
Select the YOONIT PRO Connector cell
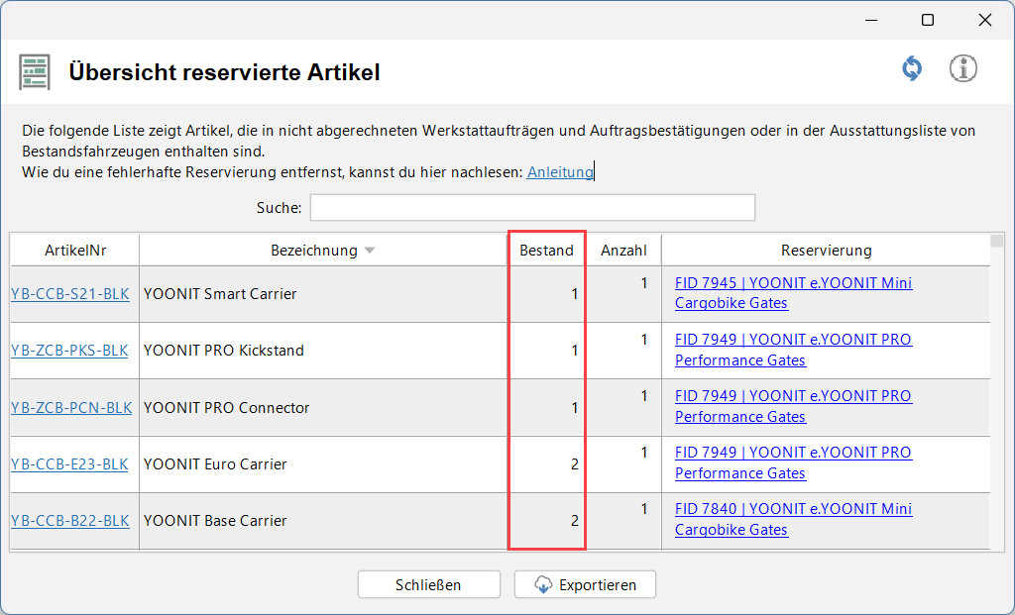[322, 407]
